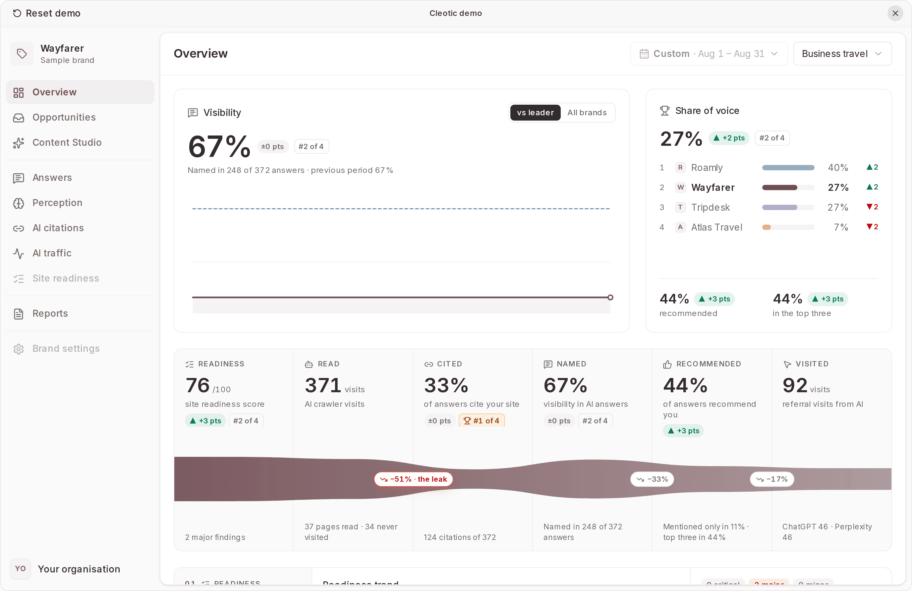The image size is (912, 591).
Task: Click the Reset demo circular arrow icon
Action: coord(17,13)
